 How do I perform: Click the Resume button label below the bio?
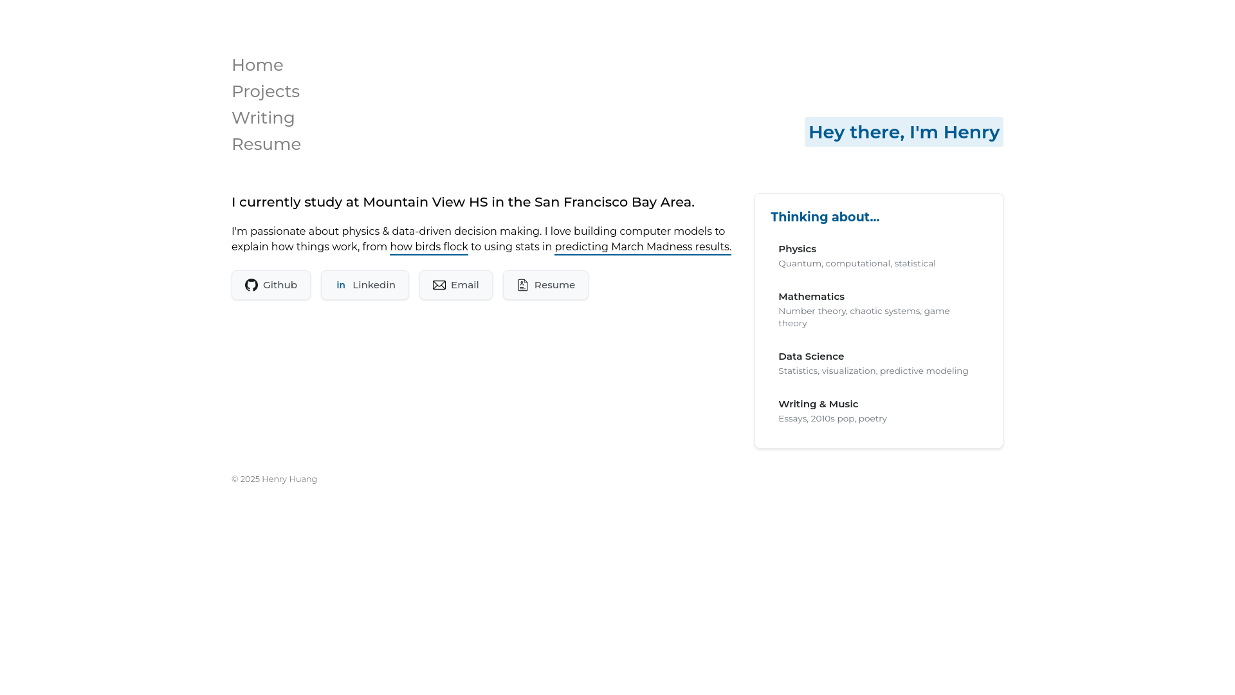[x=554, y=285]
